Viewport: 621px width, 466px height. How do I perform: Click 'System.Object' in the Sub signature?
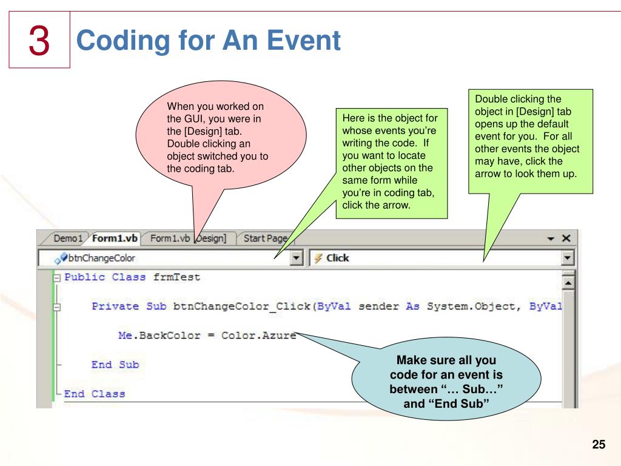coord(471,306)
